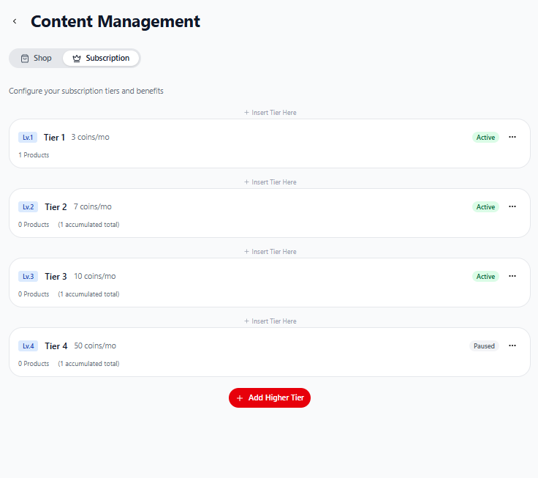Click '0 Products' in the Tier 3 card
This screenshot has width=538, height=478.
click(34, 294)
